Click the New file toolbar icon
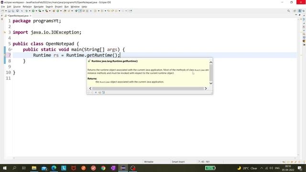The image size is (306, 172). coord(3,11)
